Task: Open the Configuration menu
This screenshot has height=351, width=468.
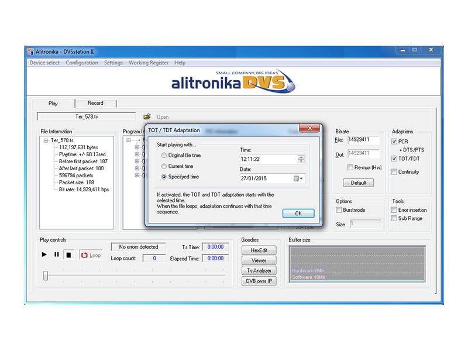Action: 82,63
